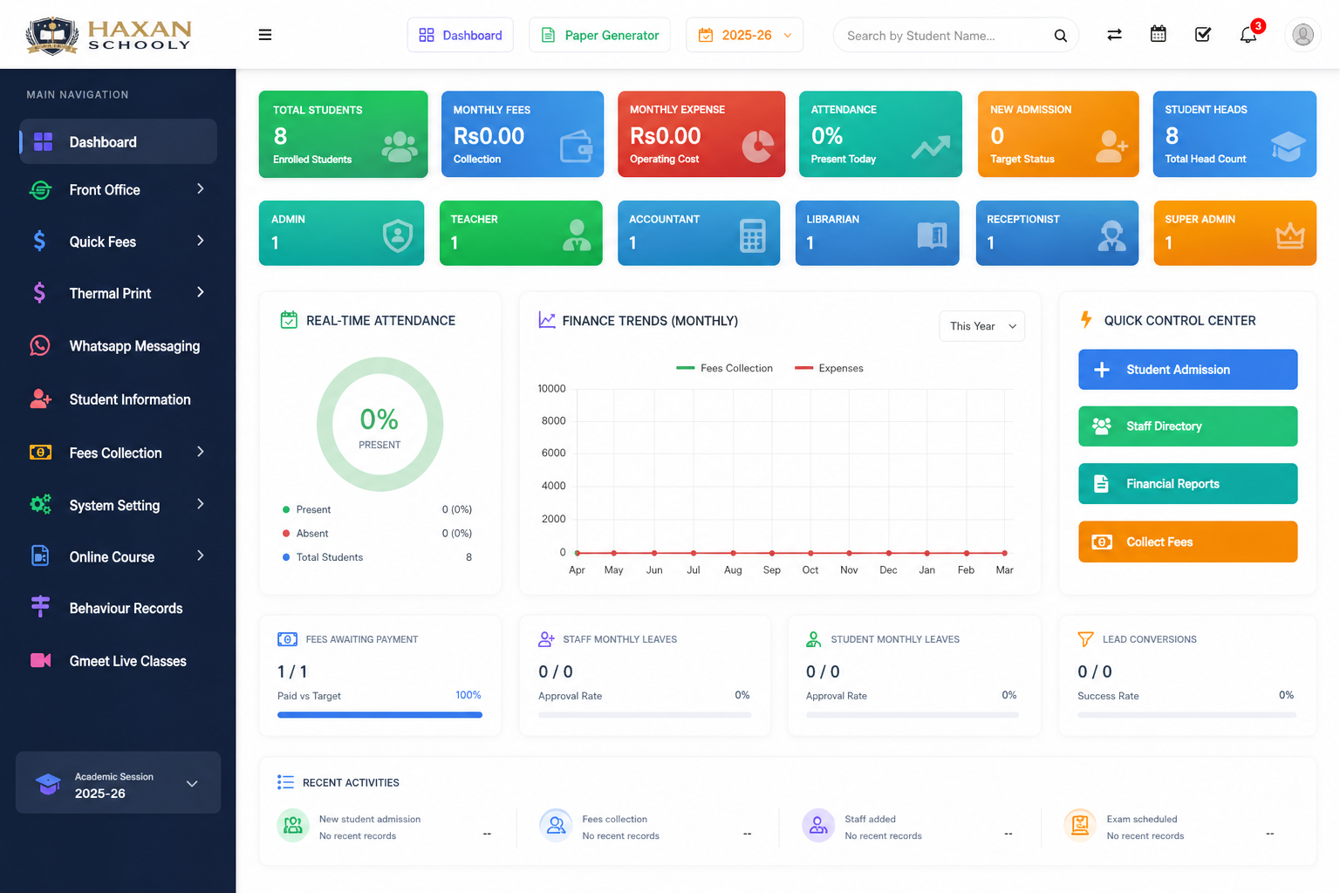Open Financial Reports from Quick Control Center
The width and height of the screenshot is (1340, 893).
point(1186,483)
